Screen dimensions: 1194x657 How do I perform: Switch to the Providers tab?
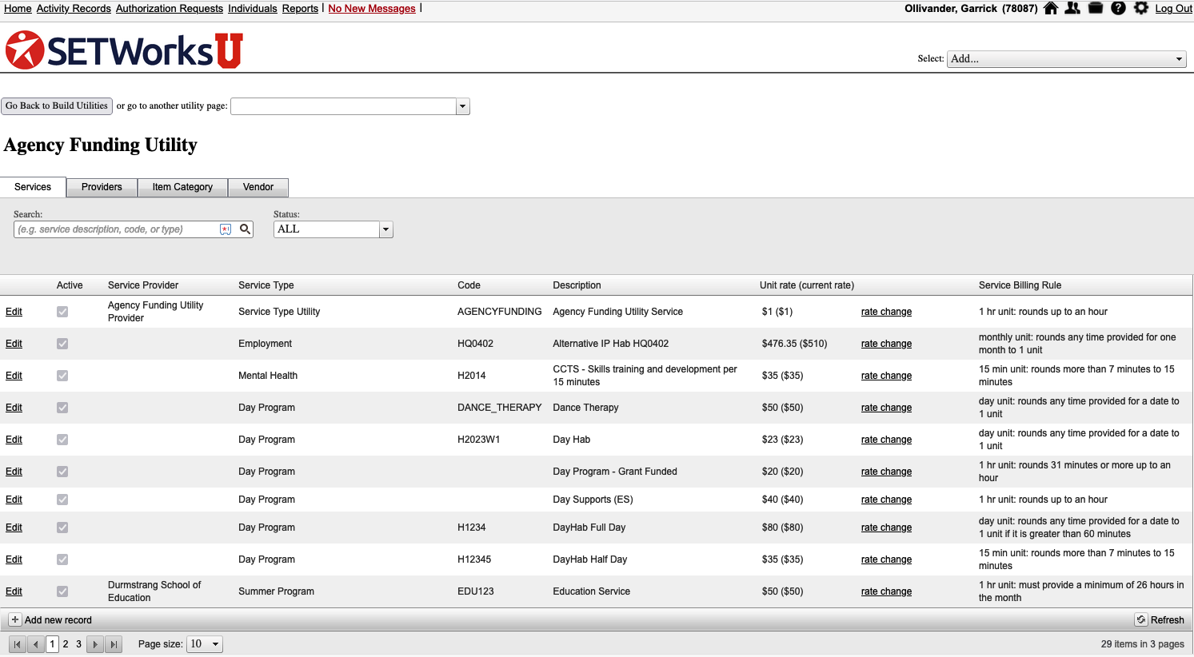click(102, 187)
